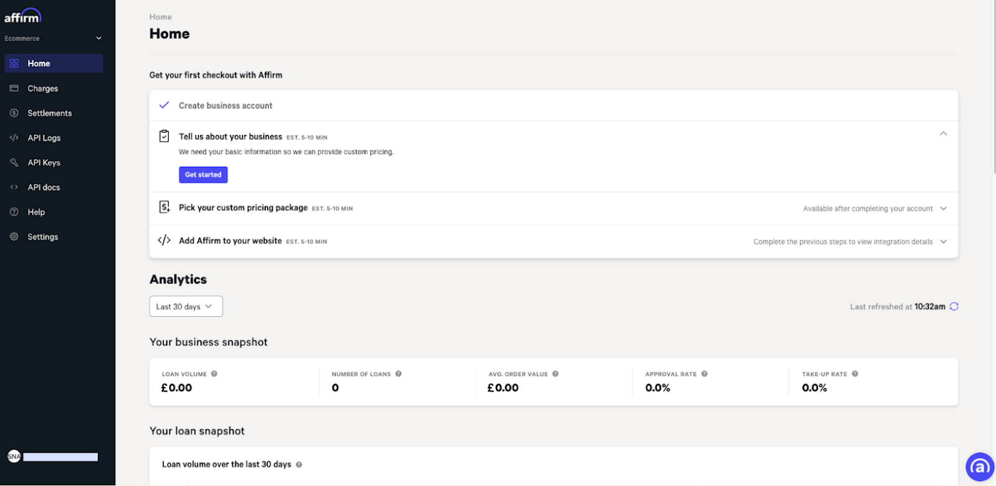Open Help in the sidebar
This screenshot has width=996, height=486.
click(54, 212)
